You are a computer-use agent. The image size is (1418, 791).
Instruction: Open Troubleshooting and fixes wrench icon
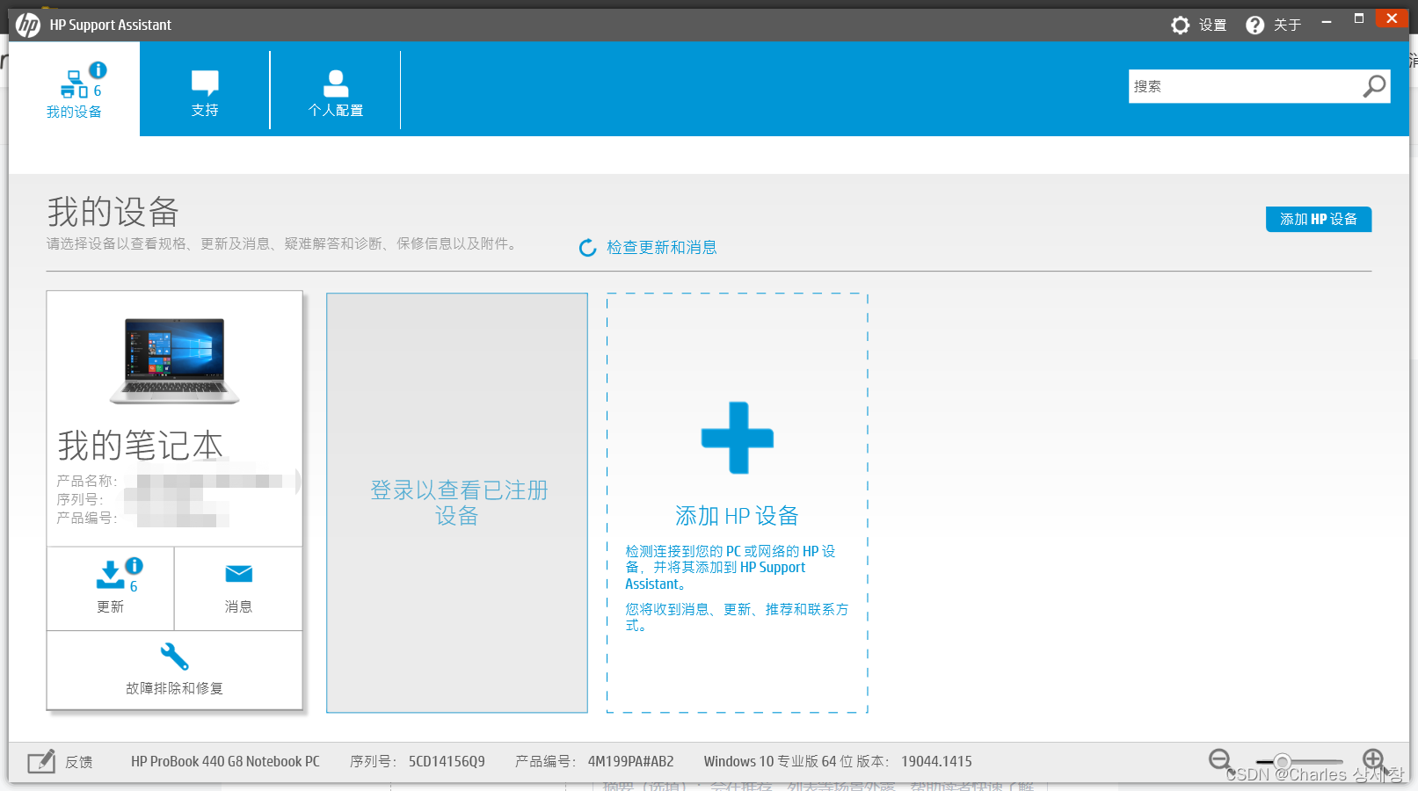click(174, 657)
